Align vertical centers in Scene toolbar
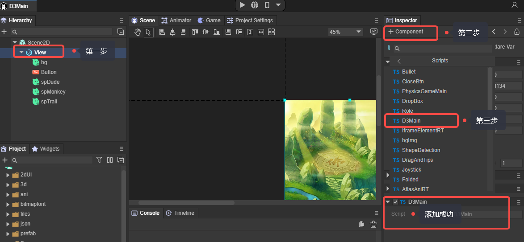The width and height of the screenshot is (524, 242). 206,32
